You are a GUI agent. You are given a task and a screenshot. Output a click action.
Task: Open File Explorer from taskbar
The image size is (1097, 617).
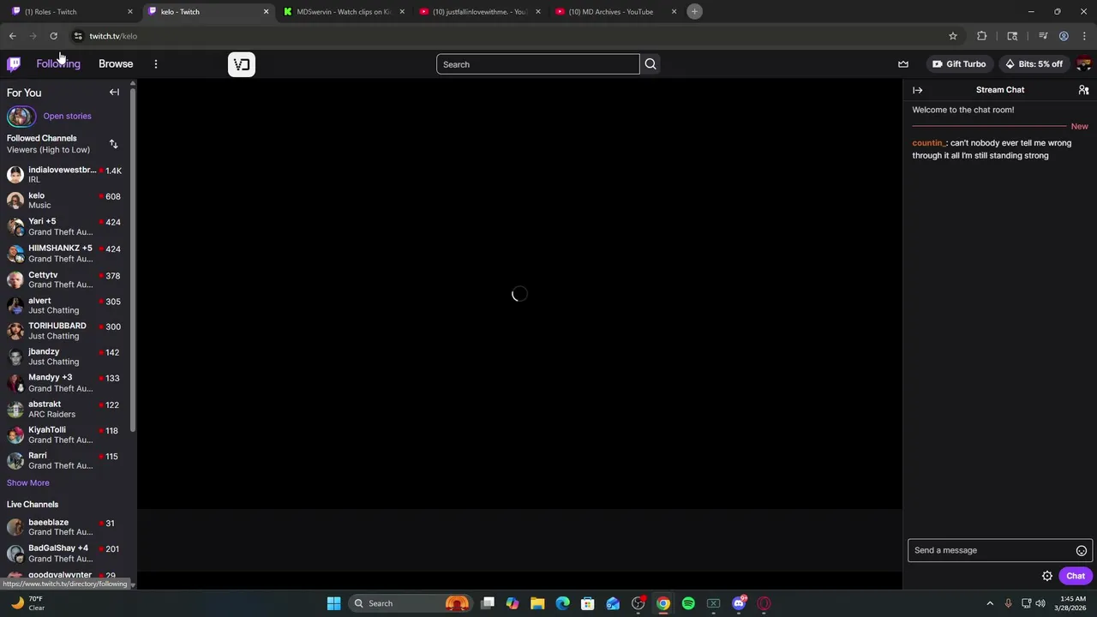coord(537,603)
